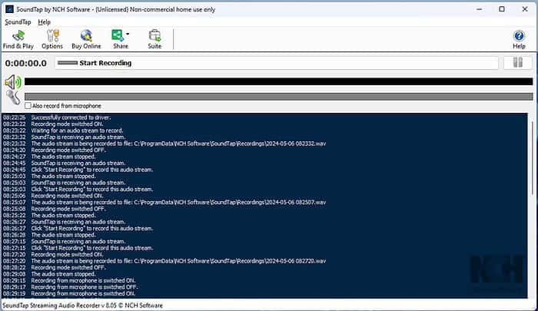Open the NCH Suite toolbar icon
Screen dimensions: 538x311
(154, 39)
